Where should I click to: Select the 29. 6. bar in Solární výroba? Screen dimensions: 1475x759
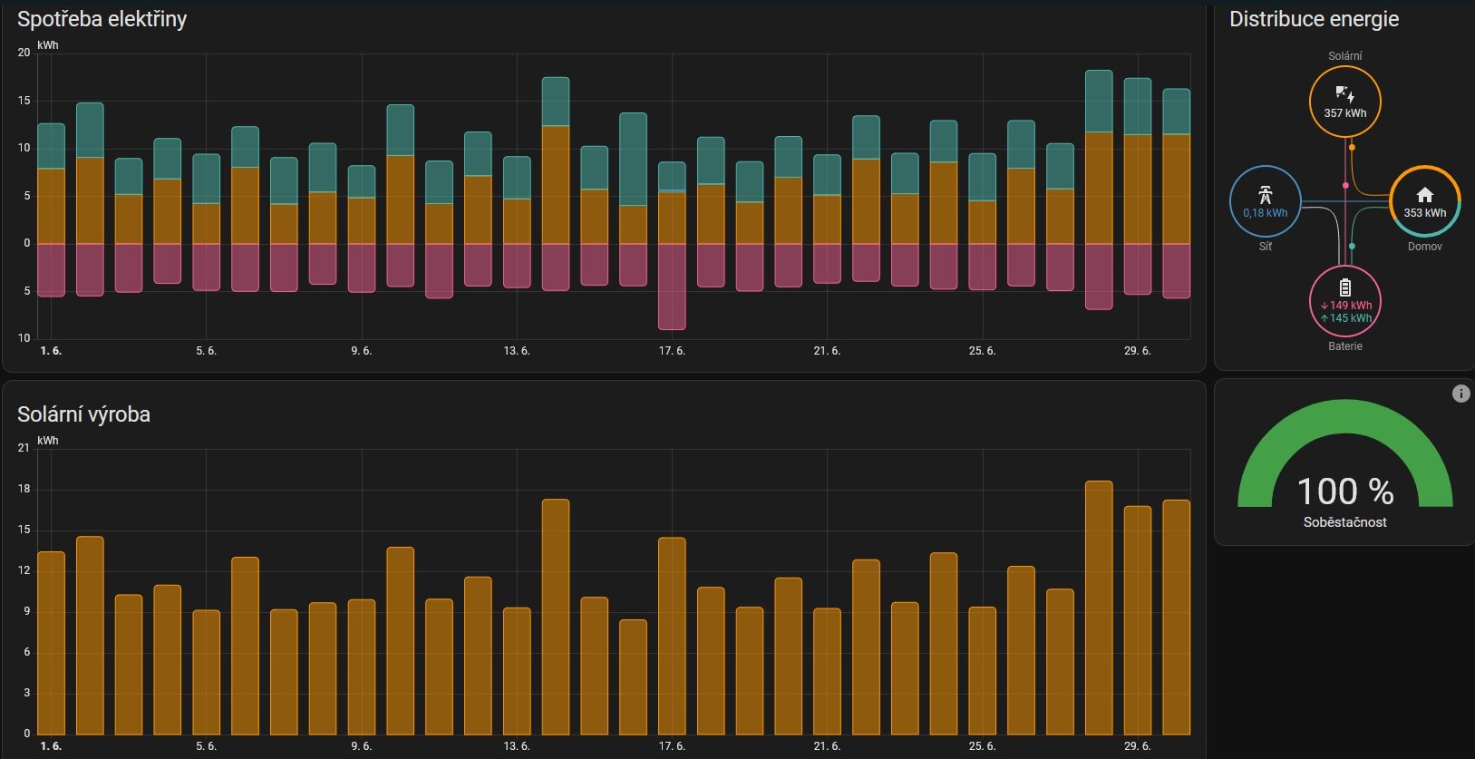point(1137,621)
